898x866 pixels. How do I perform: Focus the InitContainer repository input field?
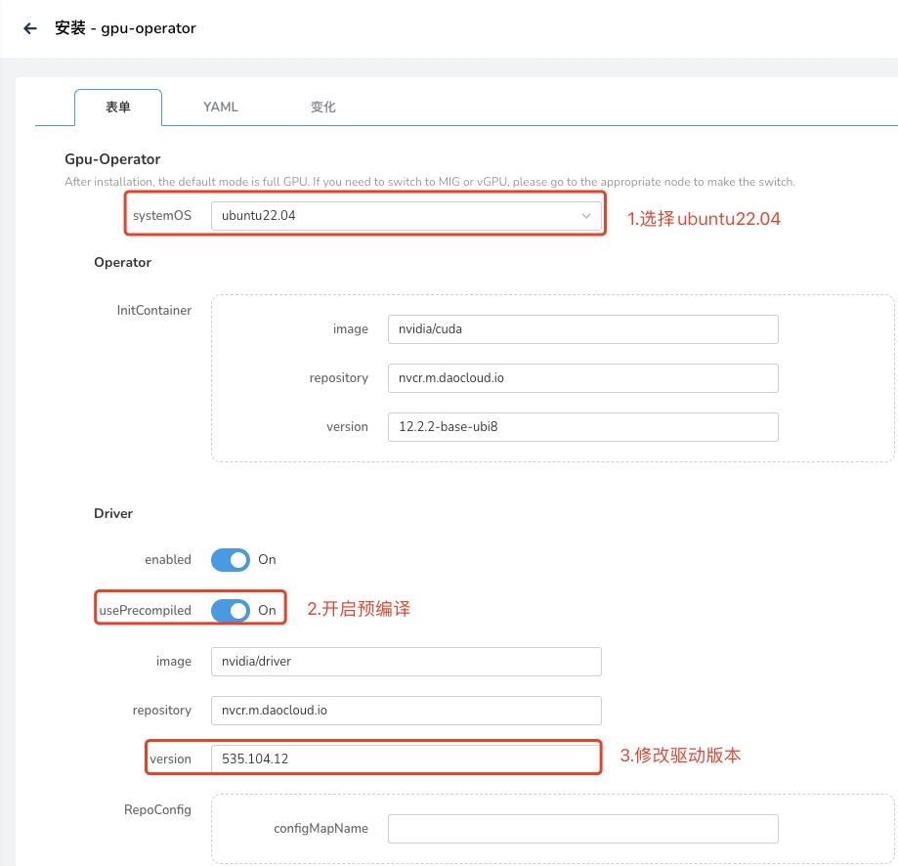pyautogui.click(x=582, y=378)
